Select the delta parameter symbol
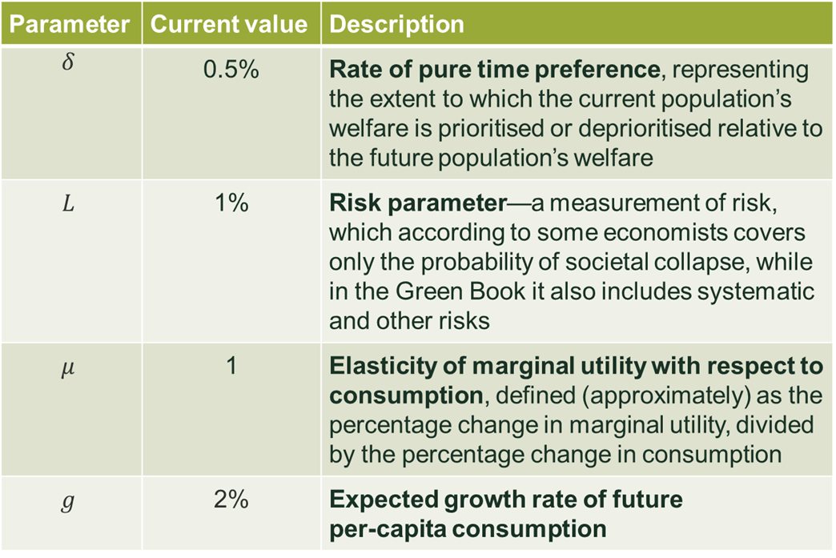836x558 pixels. pos(68,62)
